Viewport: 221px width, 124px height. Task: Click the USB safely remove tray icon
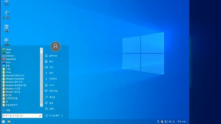[x=158, y=122]
